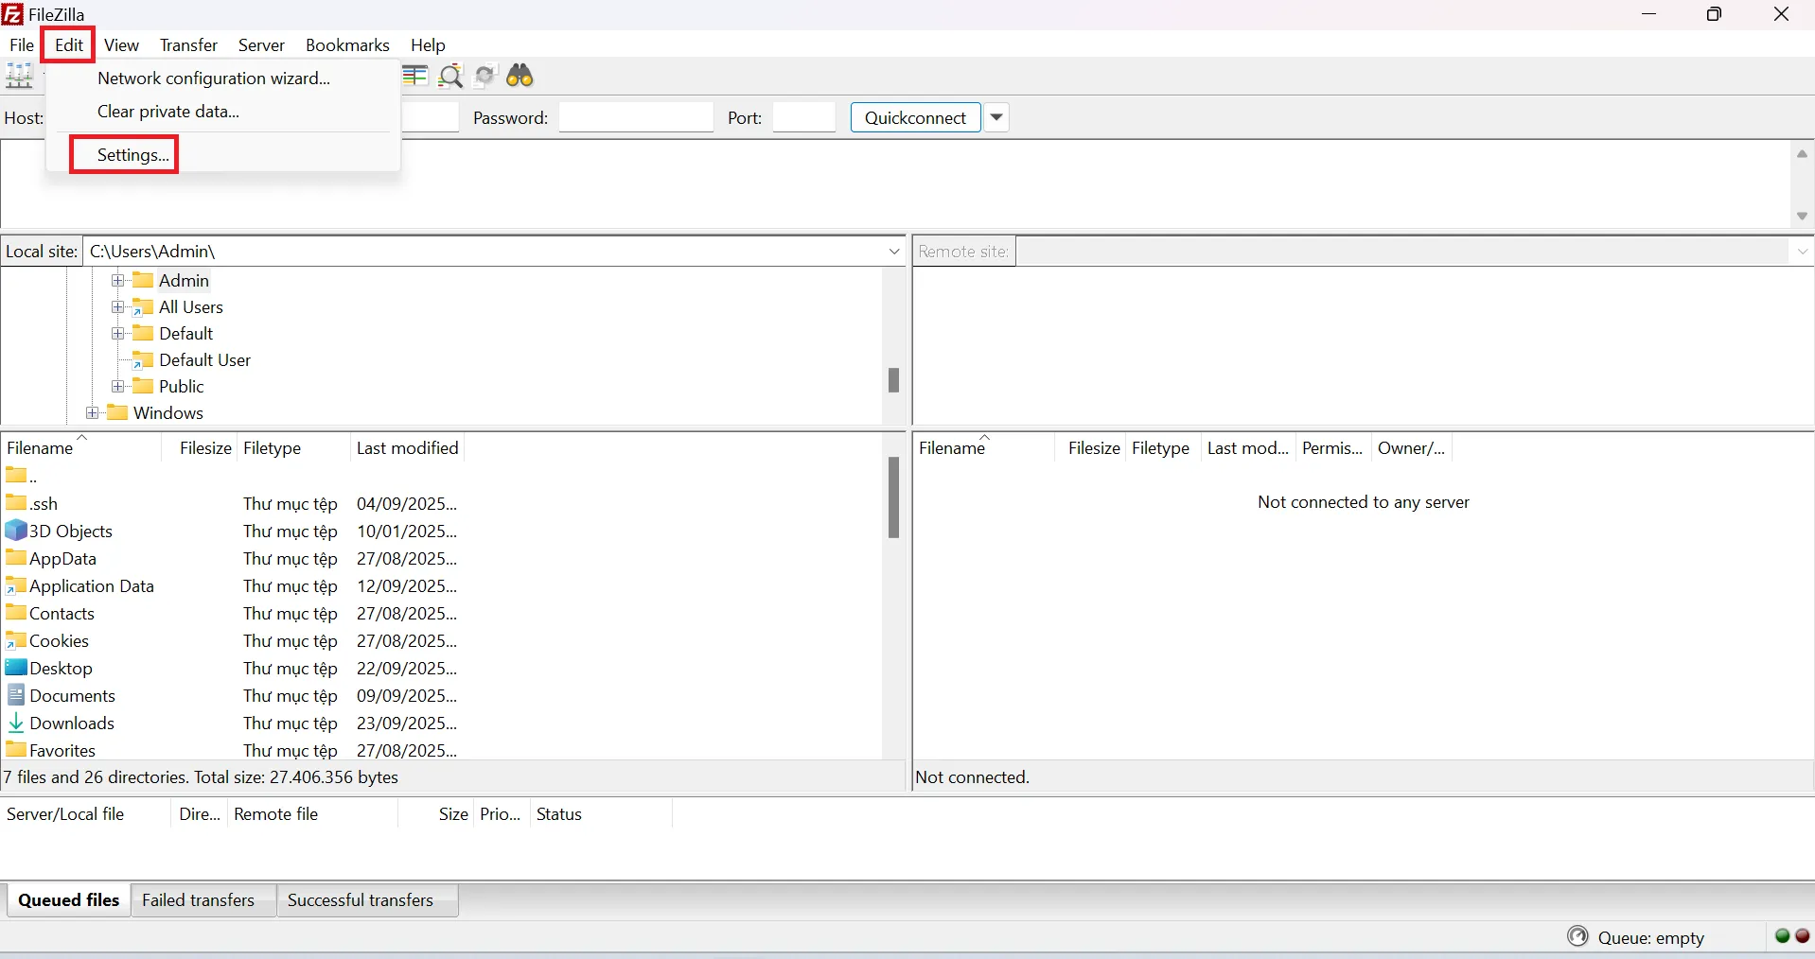Expand the Admin folder tree node
1815x959 pixels.
point(118,281)
